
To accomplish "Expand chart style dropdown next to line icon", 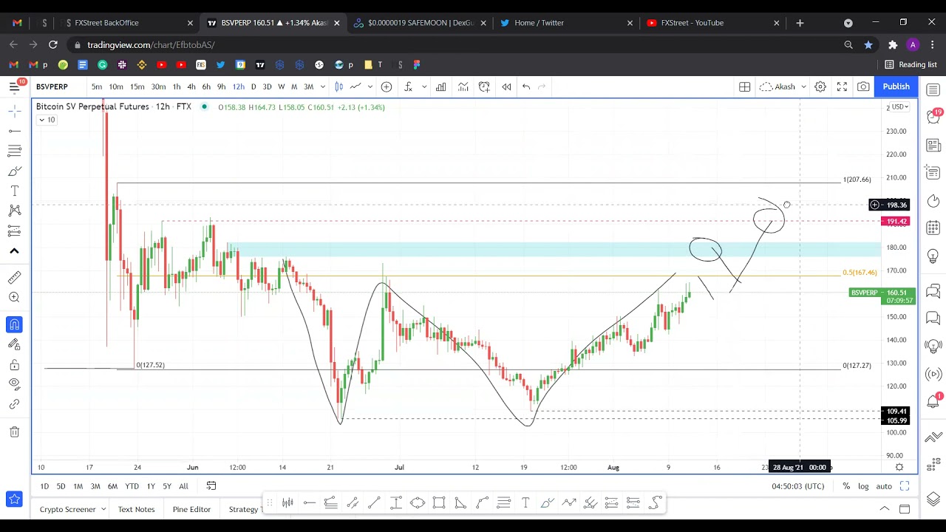I will coord(369,86).
